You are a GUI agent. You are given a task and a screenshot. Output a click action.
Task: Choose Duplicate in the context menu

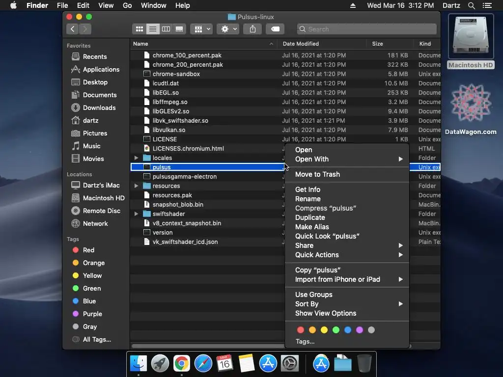pyautogui.click(x=347, y=217)
